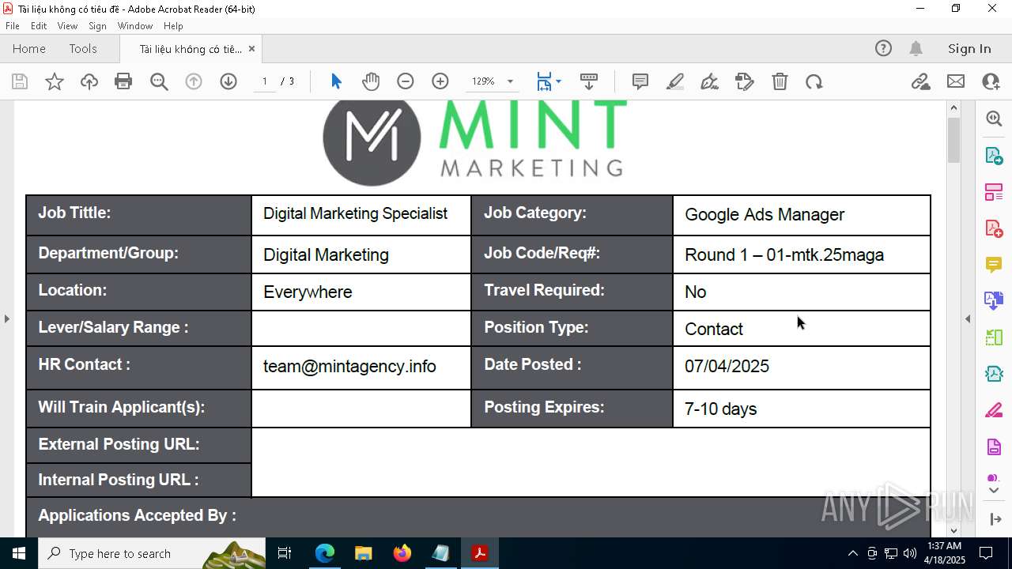Image resolution: width=1012 pixels, height=569 pixels.
Task: Open the Action Center notifications
Action: coord(986,553)
